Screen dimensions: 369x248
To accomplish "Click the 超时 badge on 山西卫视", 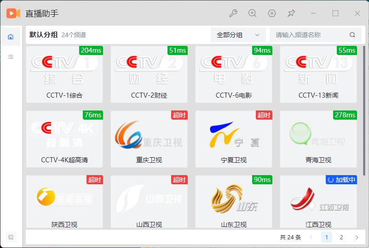I will pyautogui.click(x=179, y=180).
